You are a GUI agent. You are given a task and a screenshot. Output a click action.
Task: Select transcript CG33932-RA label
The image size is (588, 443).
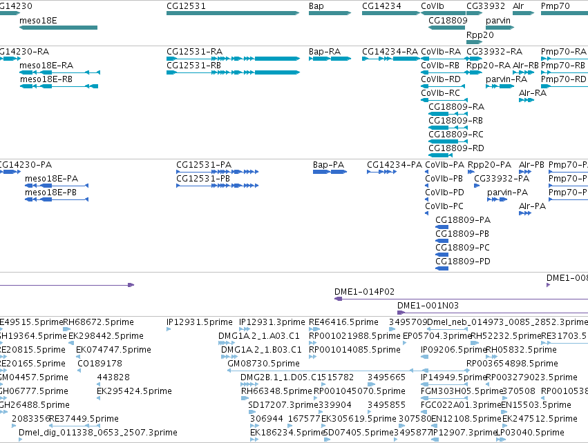[494, 51]
